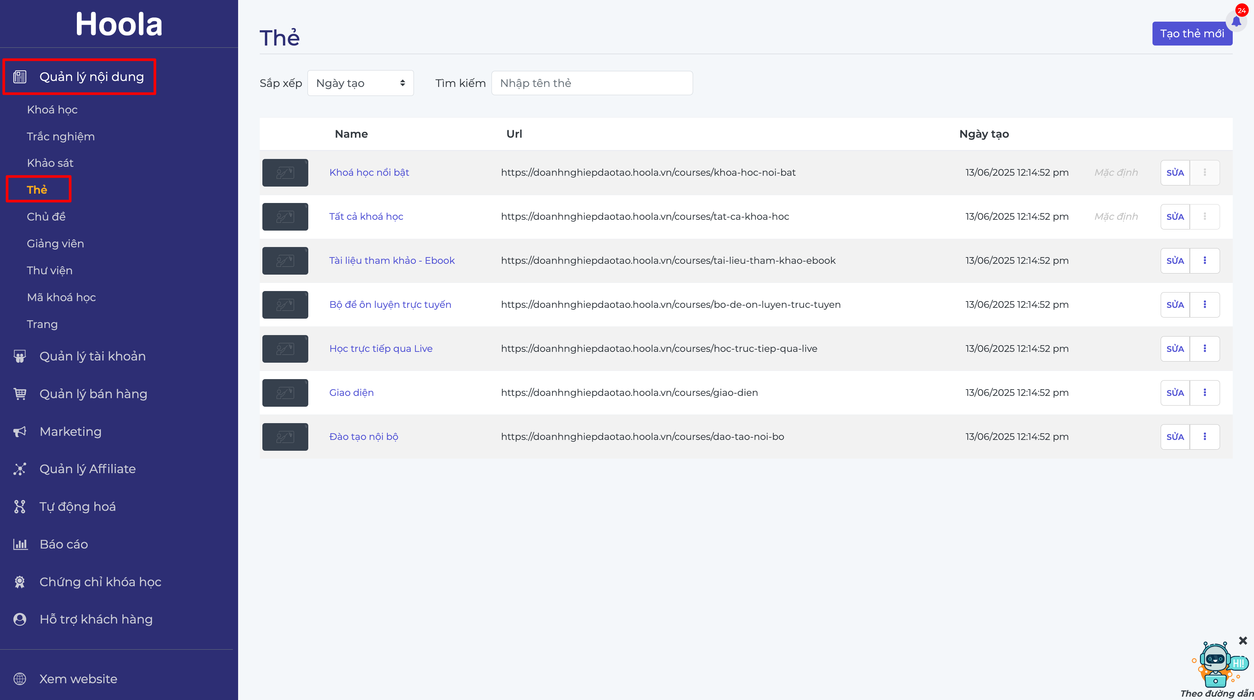Click the Quản lý Affiliate network icon

coord(19,469)
